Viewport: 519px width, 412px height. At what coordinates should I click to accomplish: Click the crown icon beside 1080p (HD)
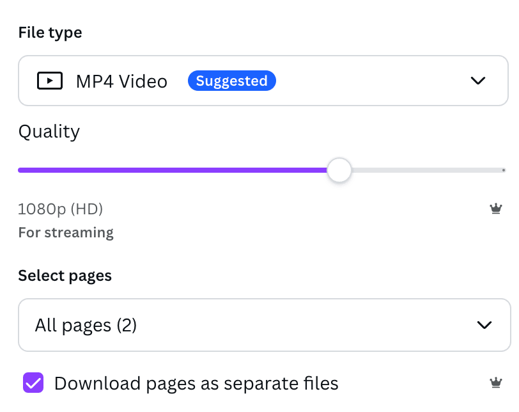(496, 209)
